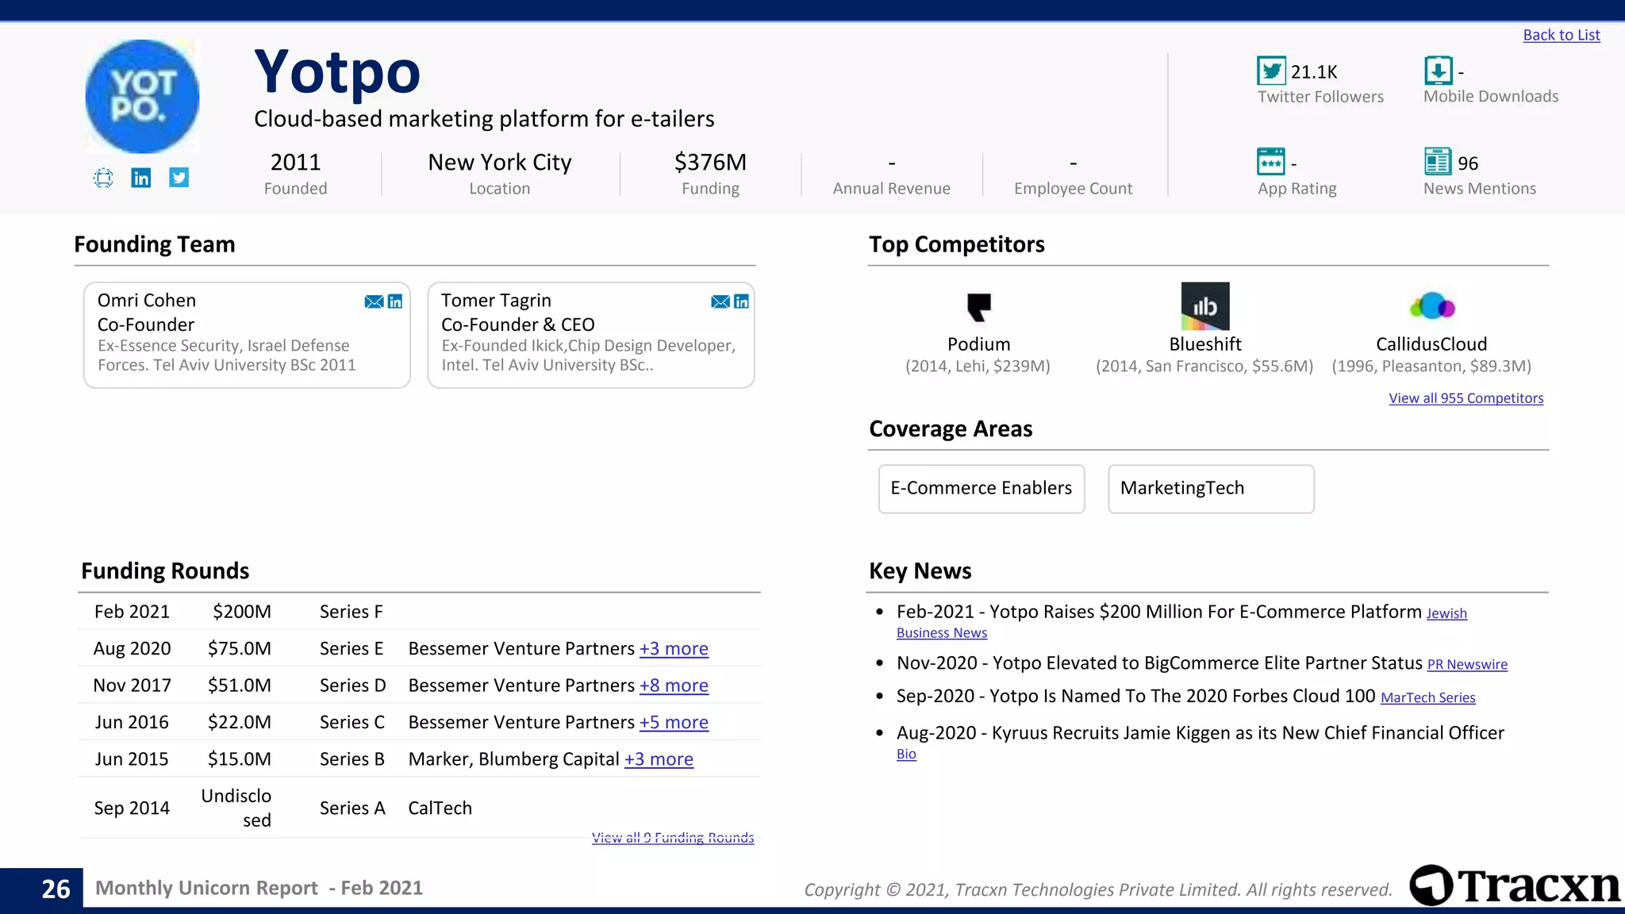The image size is (1625, 914).
Task: Open View all 955 Competitors link
Action: 1466,398
